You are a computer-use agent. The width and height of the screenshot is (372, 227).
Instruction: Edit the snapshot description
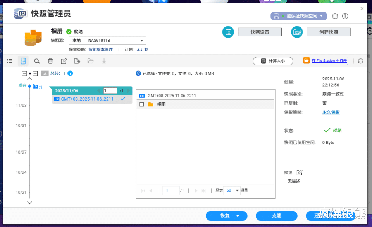point(300,172)
